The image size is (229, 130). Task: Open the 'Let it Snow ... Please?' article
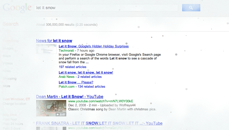(76, 82)
